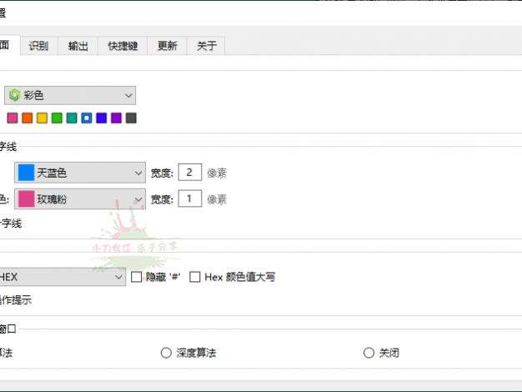Pick the orange theme color swatch
522x392 pixels.
tap(28, 118)
